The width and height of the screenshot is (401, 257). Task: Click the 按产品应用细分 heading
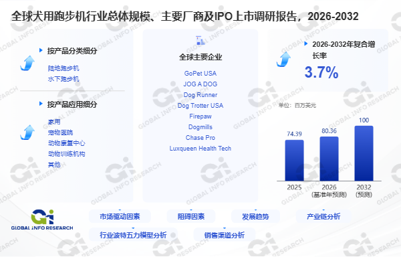coord(72,104)
